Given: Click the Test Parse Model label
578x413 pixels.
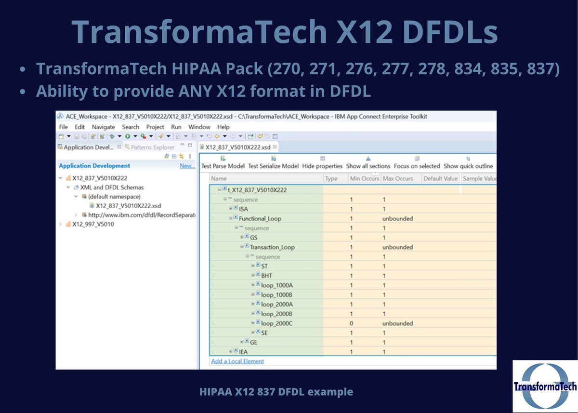Looking at the screenshot, I should pos(223,166).
